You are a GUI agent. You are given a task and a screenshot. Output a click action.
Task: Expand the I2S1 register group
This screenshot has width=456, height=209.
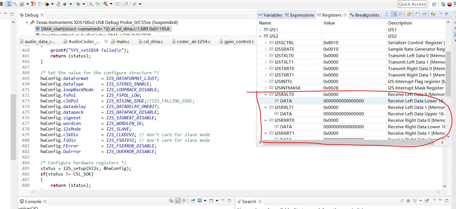pos(260,30)
